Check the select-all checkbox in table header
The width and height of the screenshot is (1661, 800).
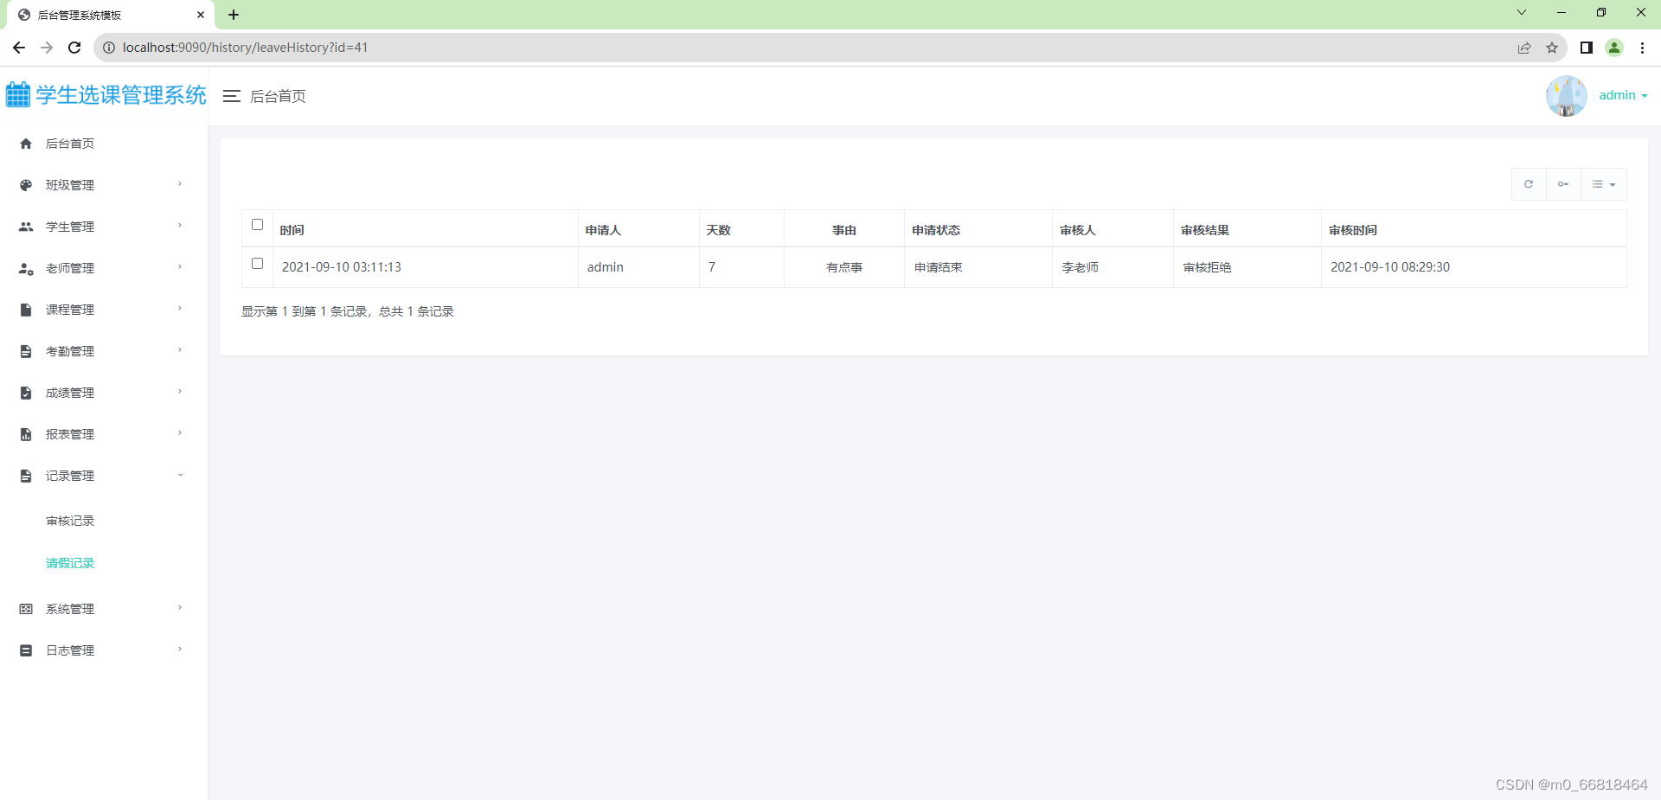(x=257, y=224)
